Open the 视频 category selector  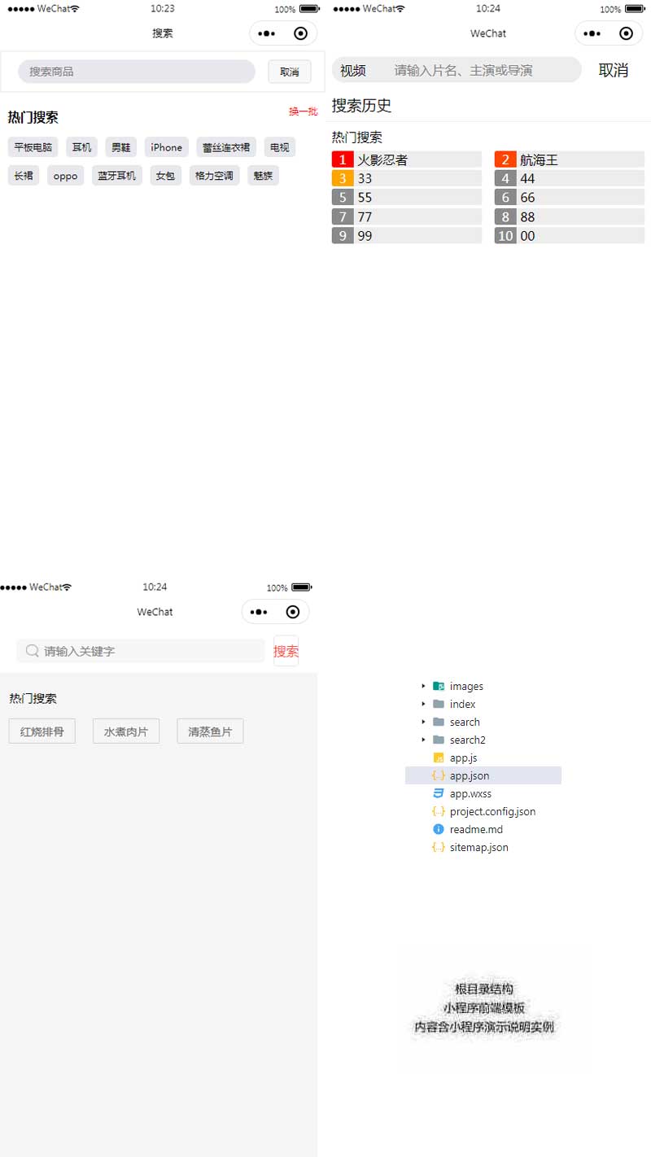click(x=353, y=71)
